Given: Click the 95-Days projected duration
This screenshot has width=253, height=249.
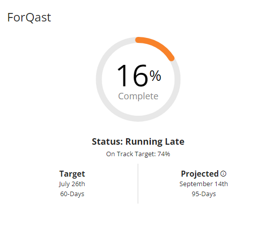Looking at the screenshot, I should click(204, 194).
